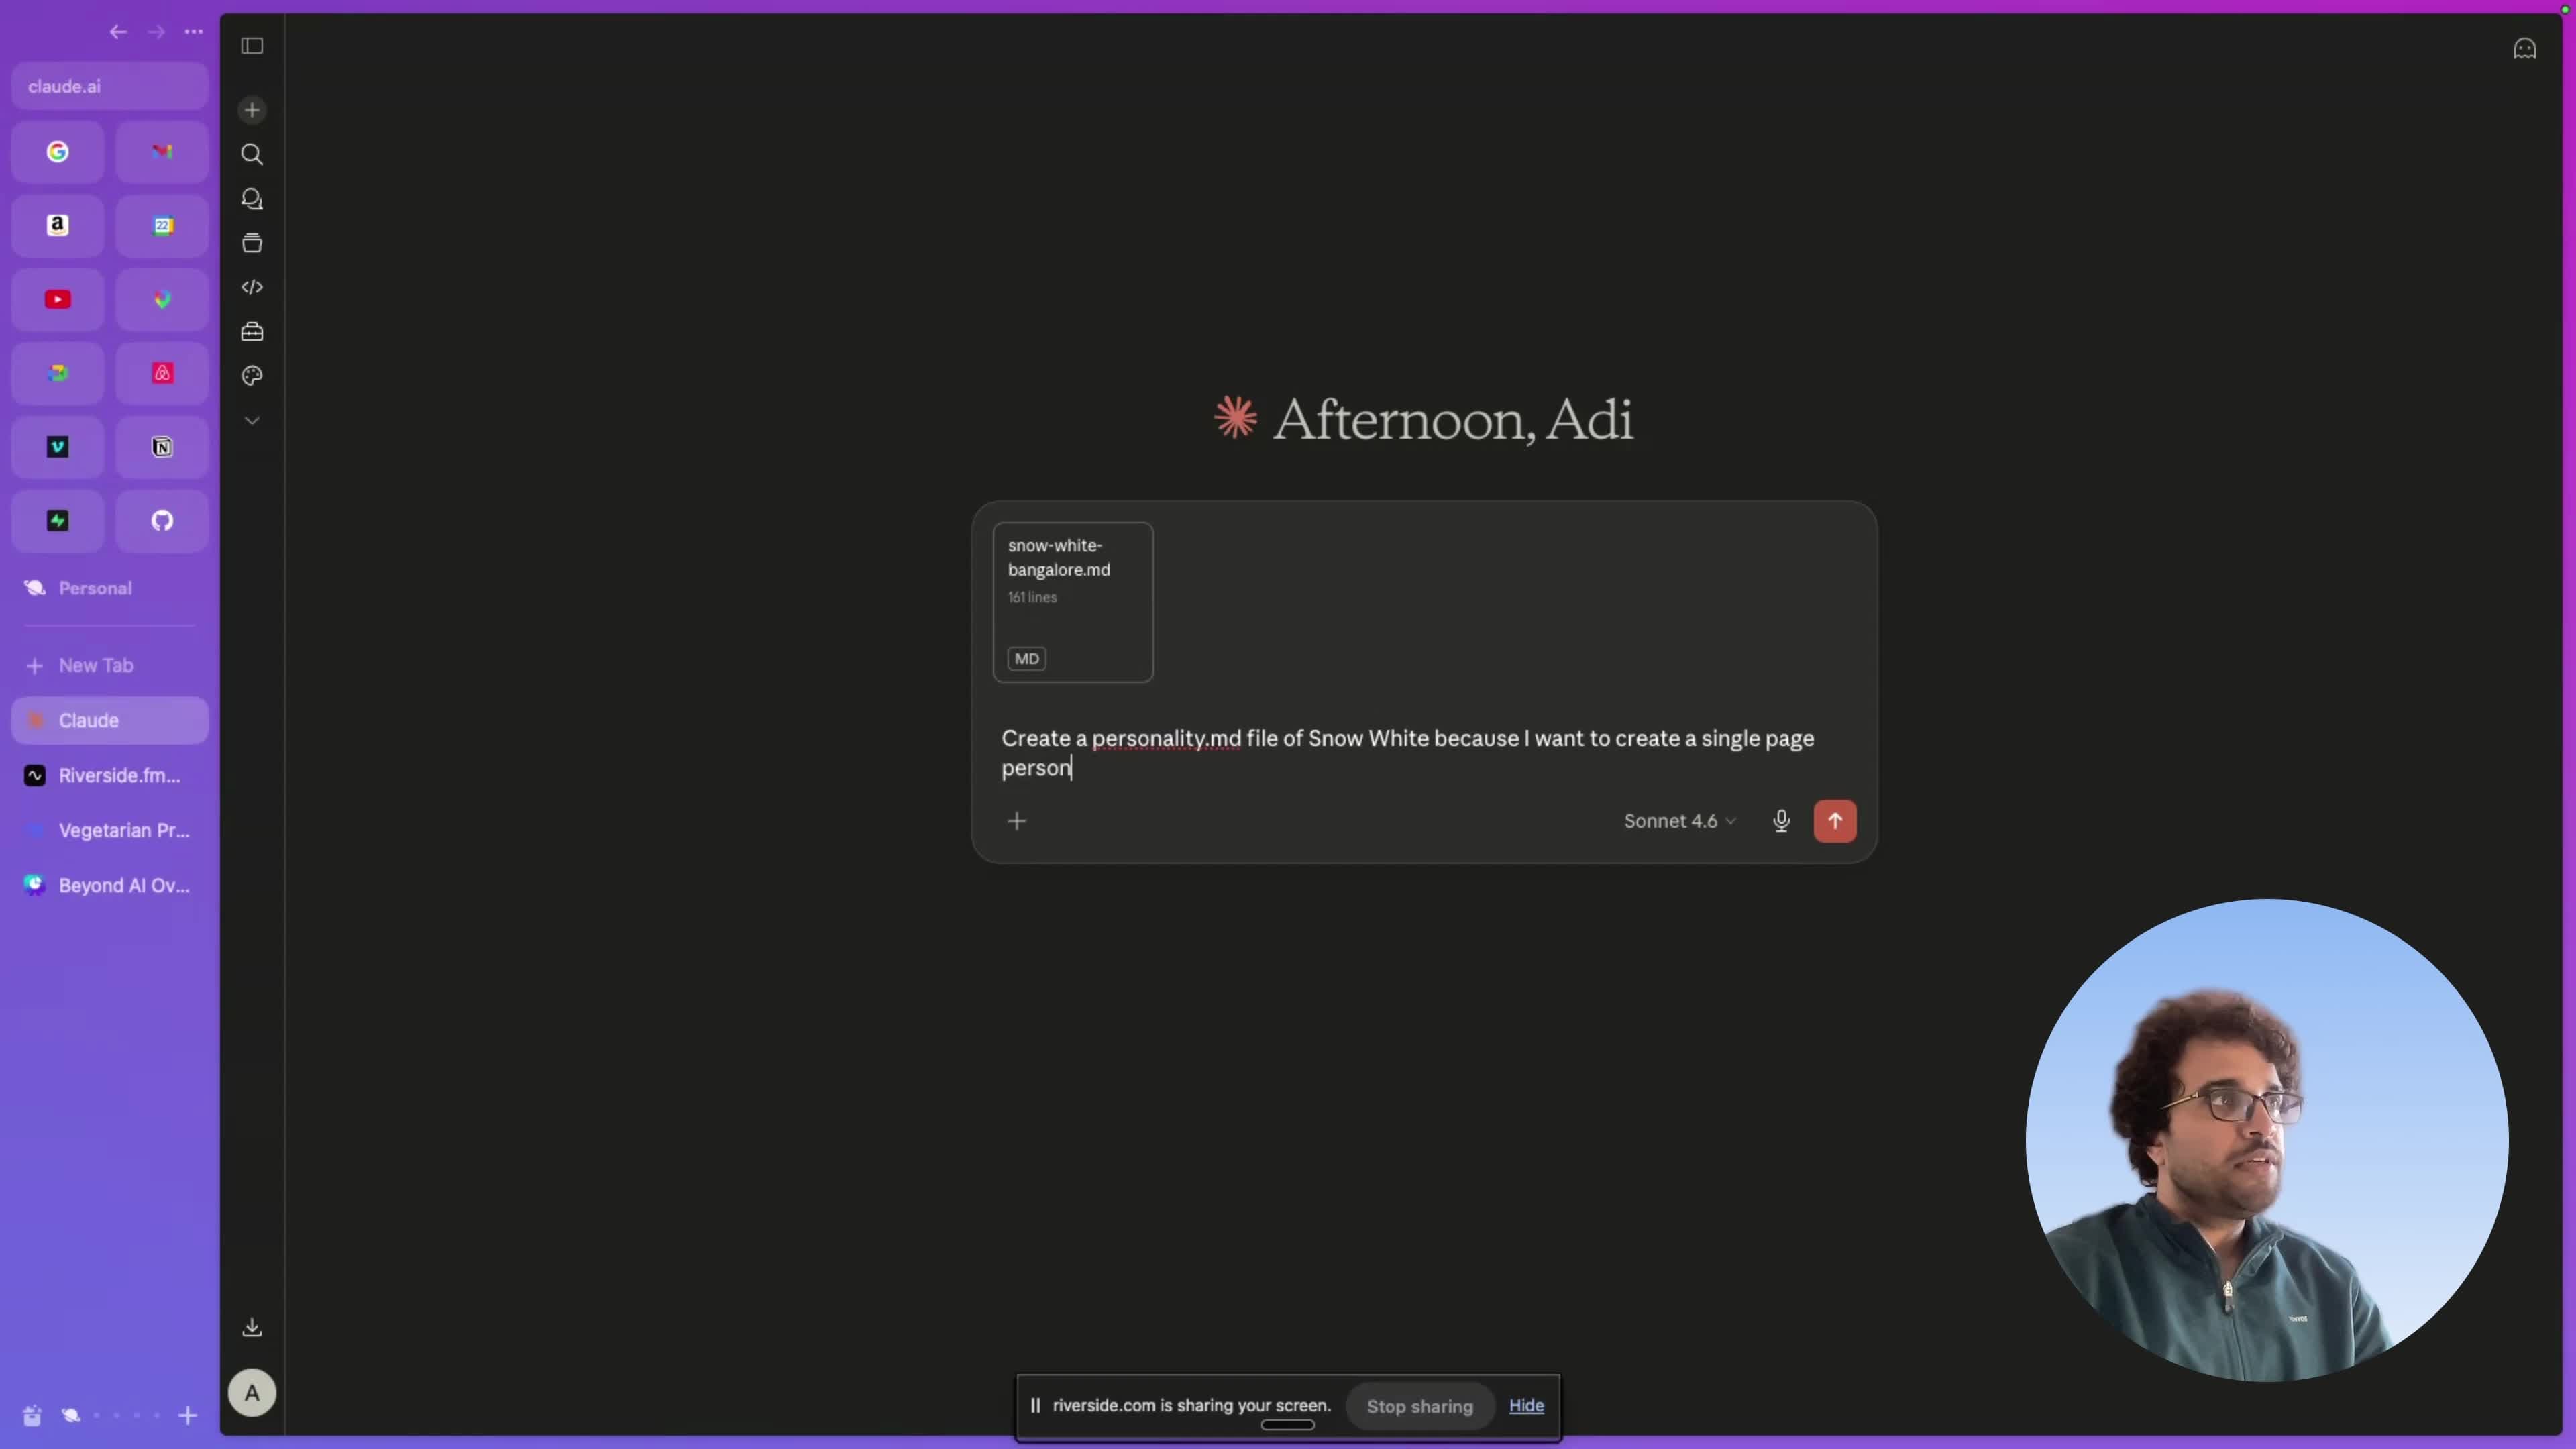Toggle the Claude sidebar panel

coord(252,46)
